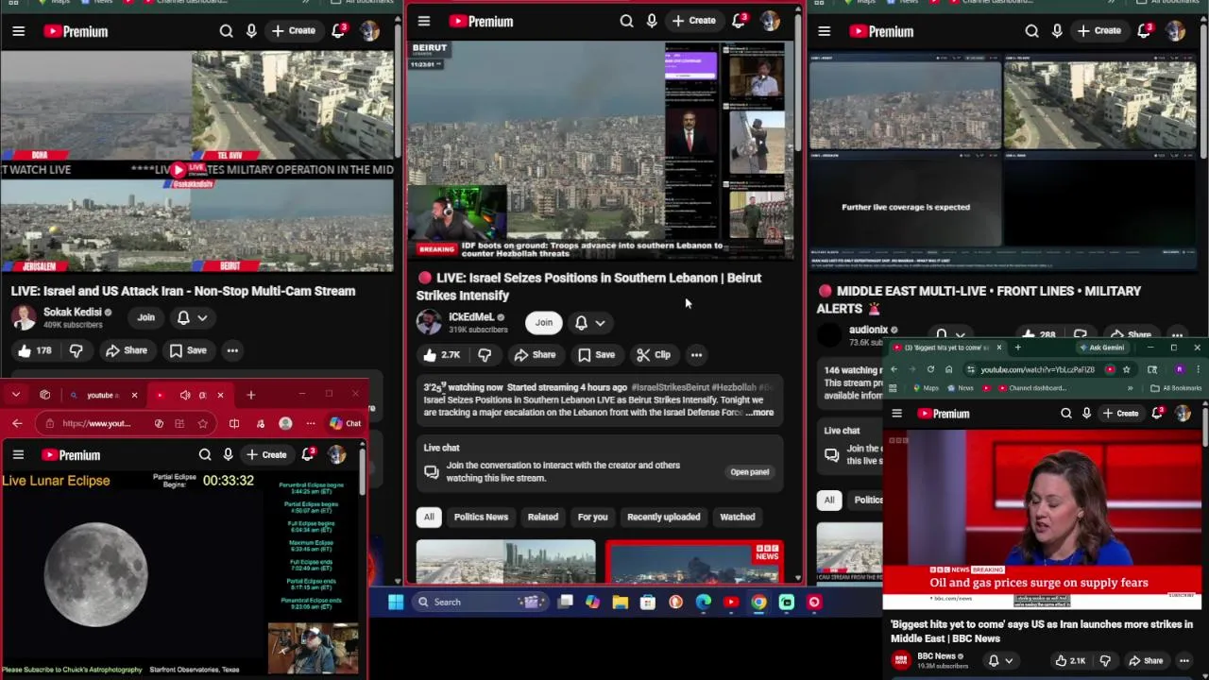Click Ask Gemini in Chrome window
The height and width of the screenshot is (680, 1209).
1101,348
